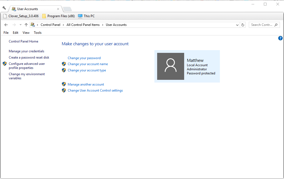
Task: Click the Matthew account name text
Action: [195, 60]
